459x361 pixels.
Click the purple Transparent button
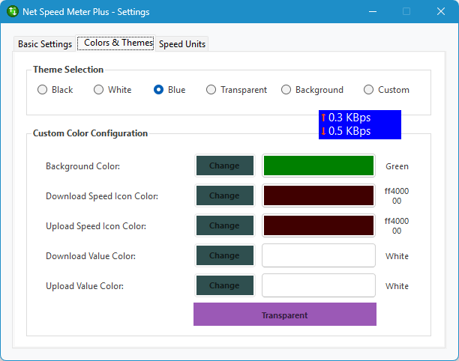[x=284, y=315]
